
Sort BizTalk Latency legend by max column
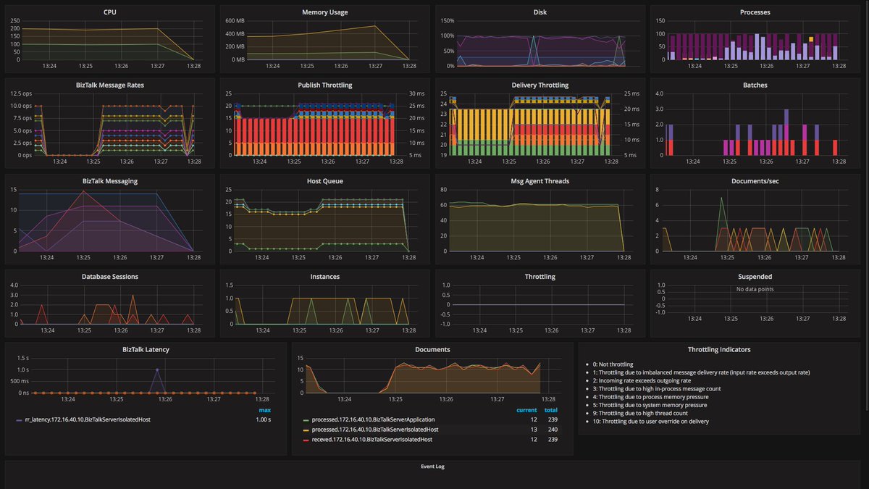tap(265, 410)
